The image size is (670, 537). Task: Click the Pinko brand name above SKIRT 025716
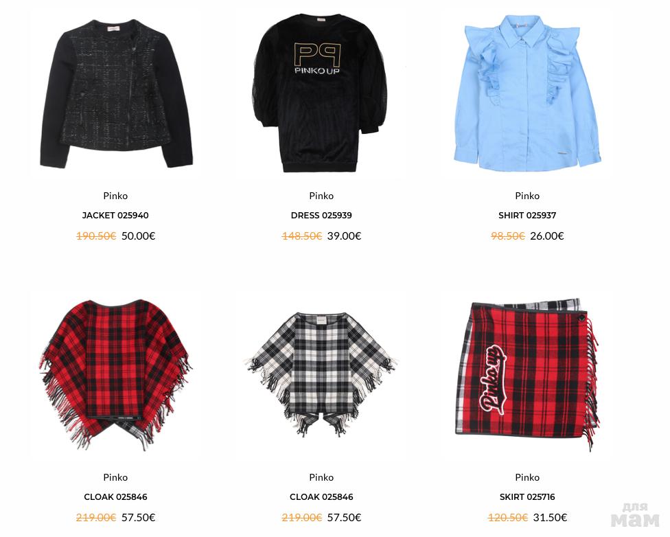click(527, 477)
